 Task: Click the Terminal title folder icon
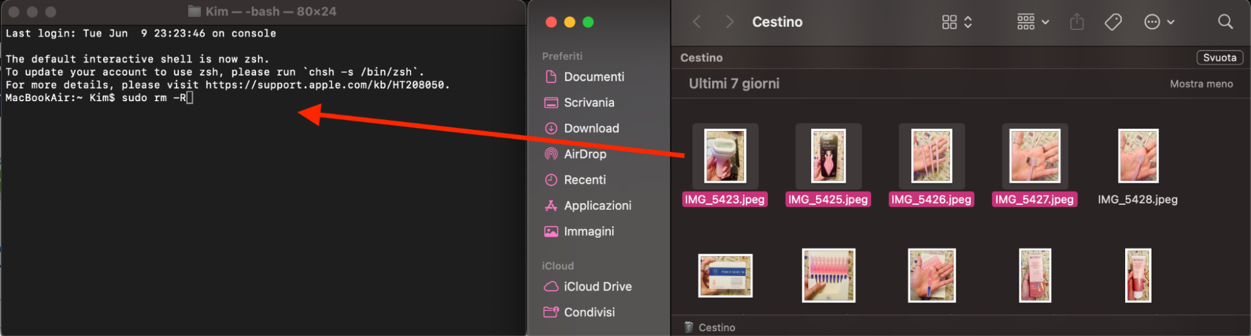[195, 11]
